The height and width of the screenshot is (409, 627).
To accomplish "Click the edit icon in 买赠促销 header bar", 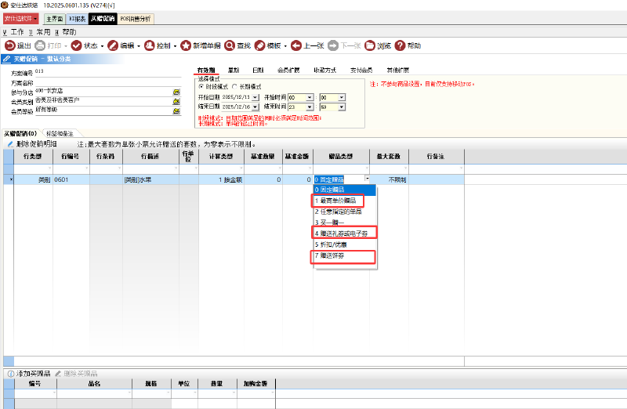I will coord(7,59).
